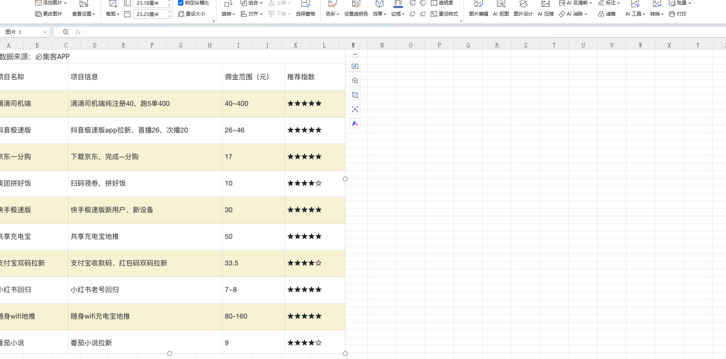Click the 重设大小 reset size button
Screen dimensions: 726x359
tap(191, 14)
